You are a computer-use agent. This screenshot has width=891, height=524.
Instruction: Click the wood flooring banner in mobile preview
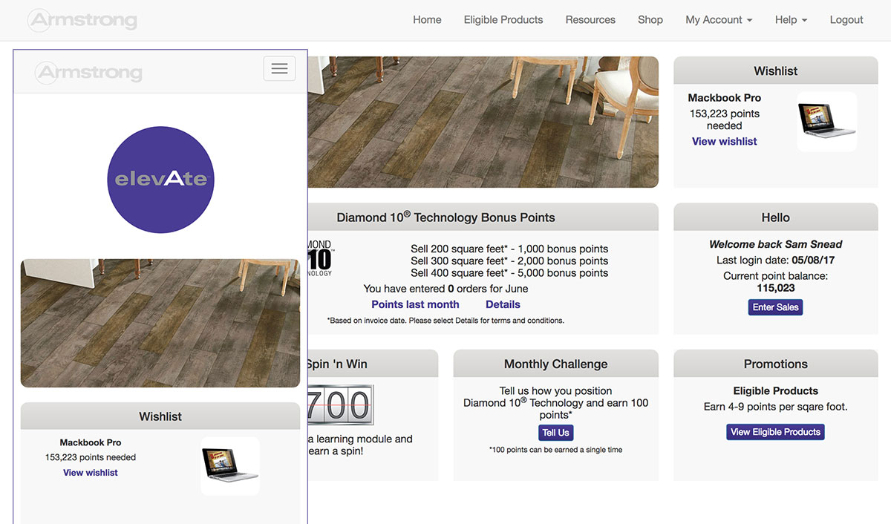pyautogui.click(x=160, y=323)
